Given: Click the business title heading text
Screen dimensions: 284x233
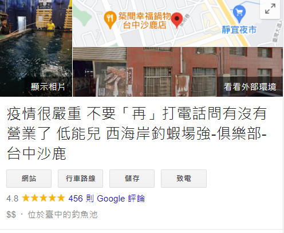Looking at the screenshot, I should coord(137,133).
